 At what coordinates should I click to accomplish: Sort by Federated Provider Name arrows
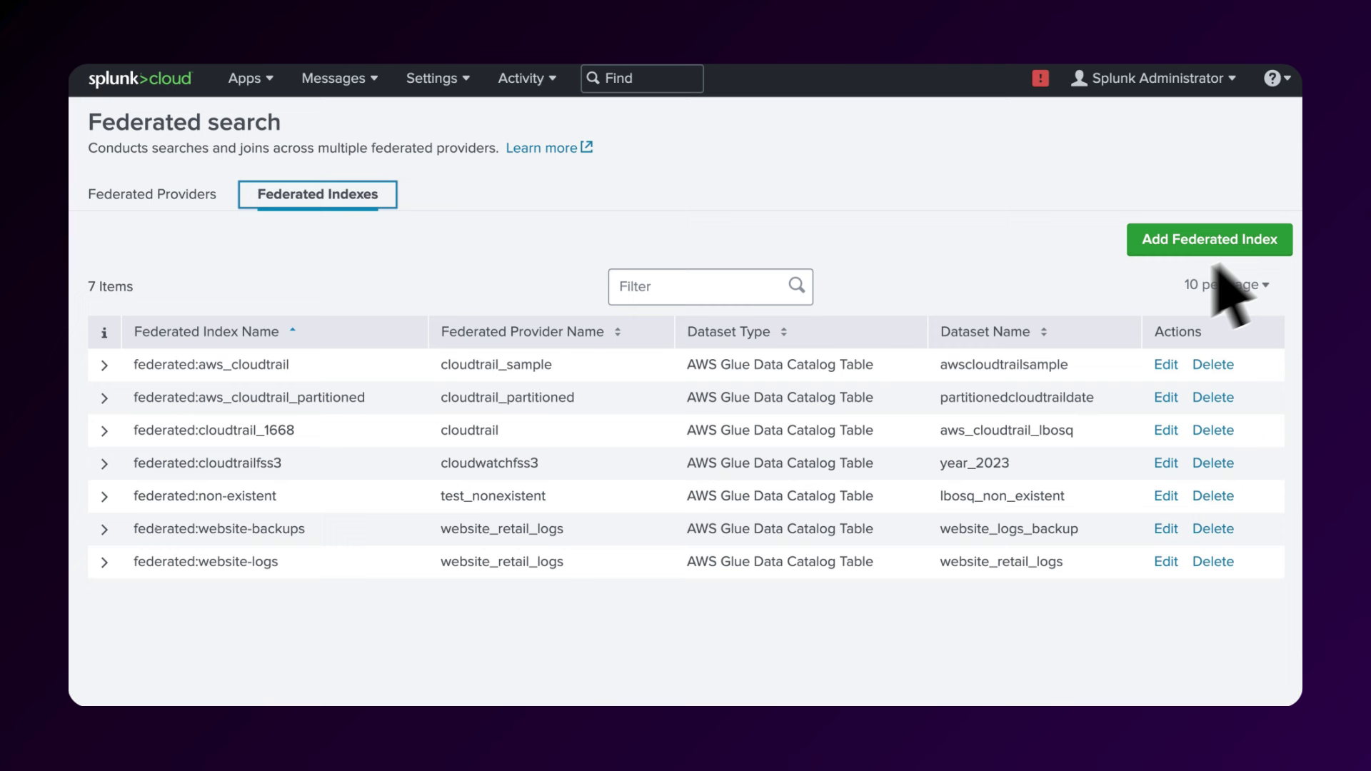coord(618,332)
